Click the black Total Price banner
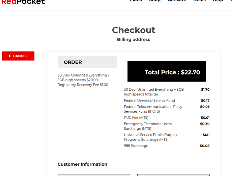Viewport: 232px width, 176px height. [x=167, y=71]
